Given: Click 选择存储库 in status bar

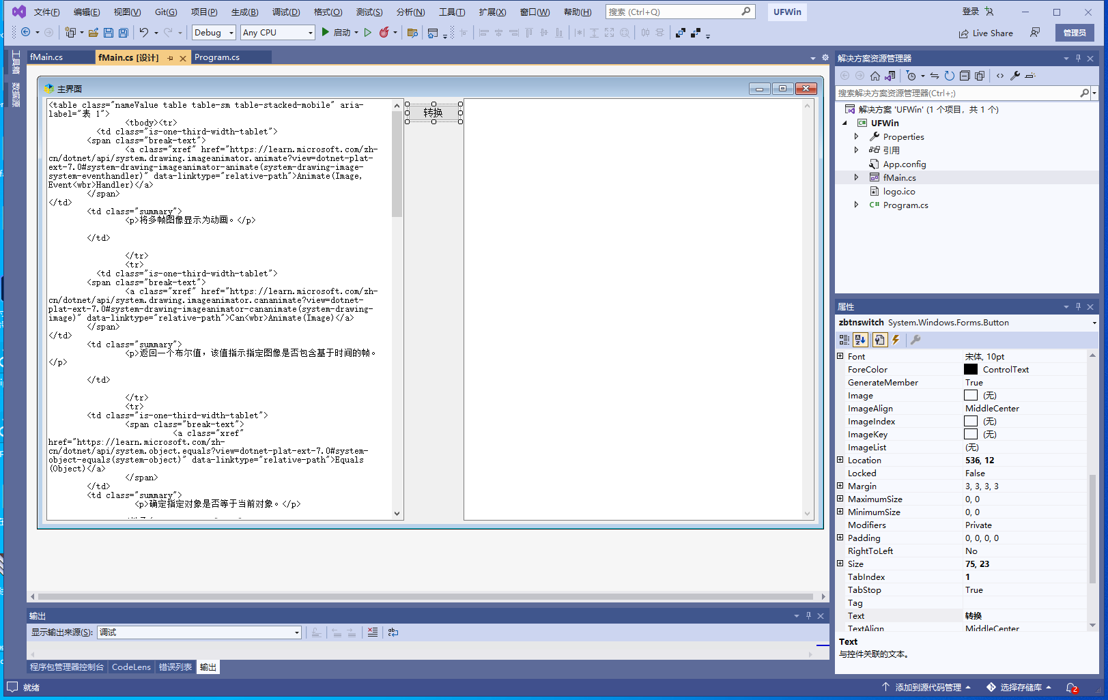Looking at the screenshot, I should coord(1019,688).
